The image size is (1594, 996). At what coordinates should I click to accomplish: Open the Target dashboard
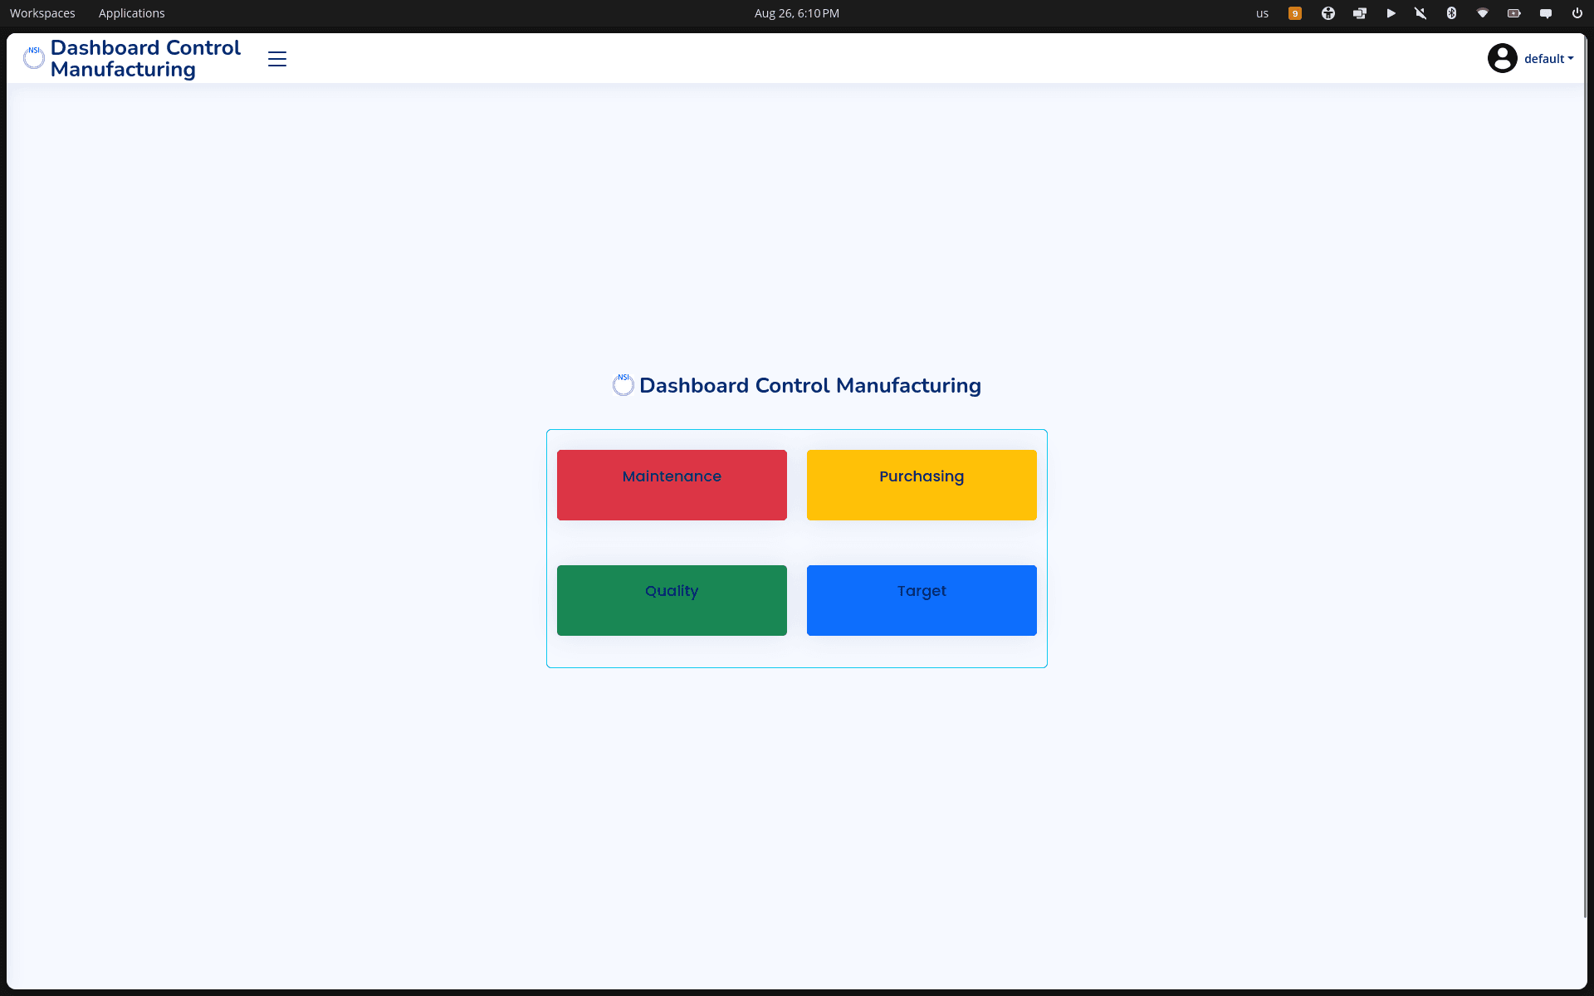922,600
